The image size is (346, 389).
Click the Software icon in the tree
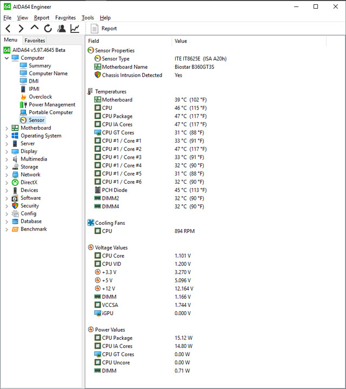click(x=15, y=198)
